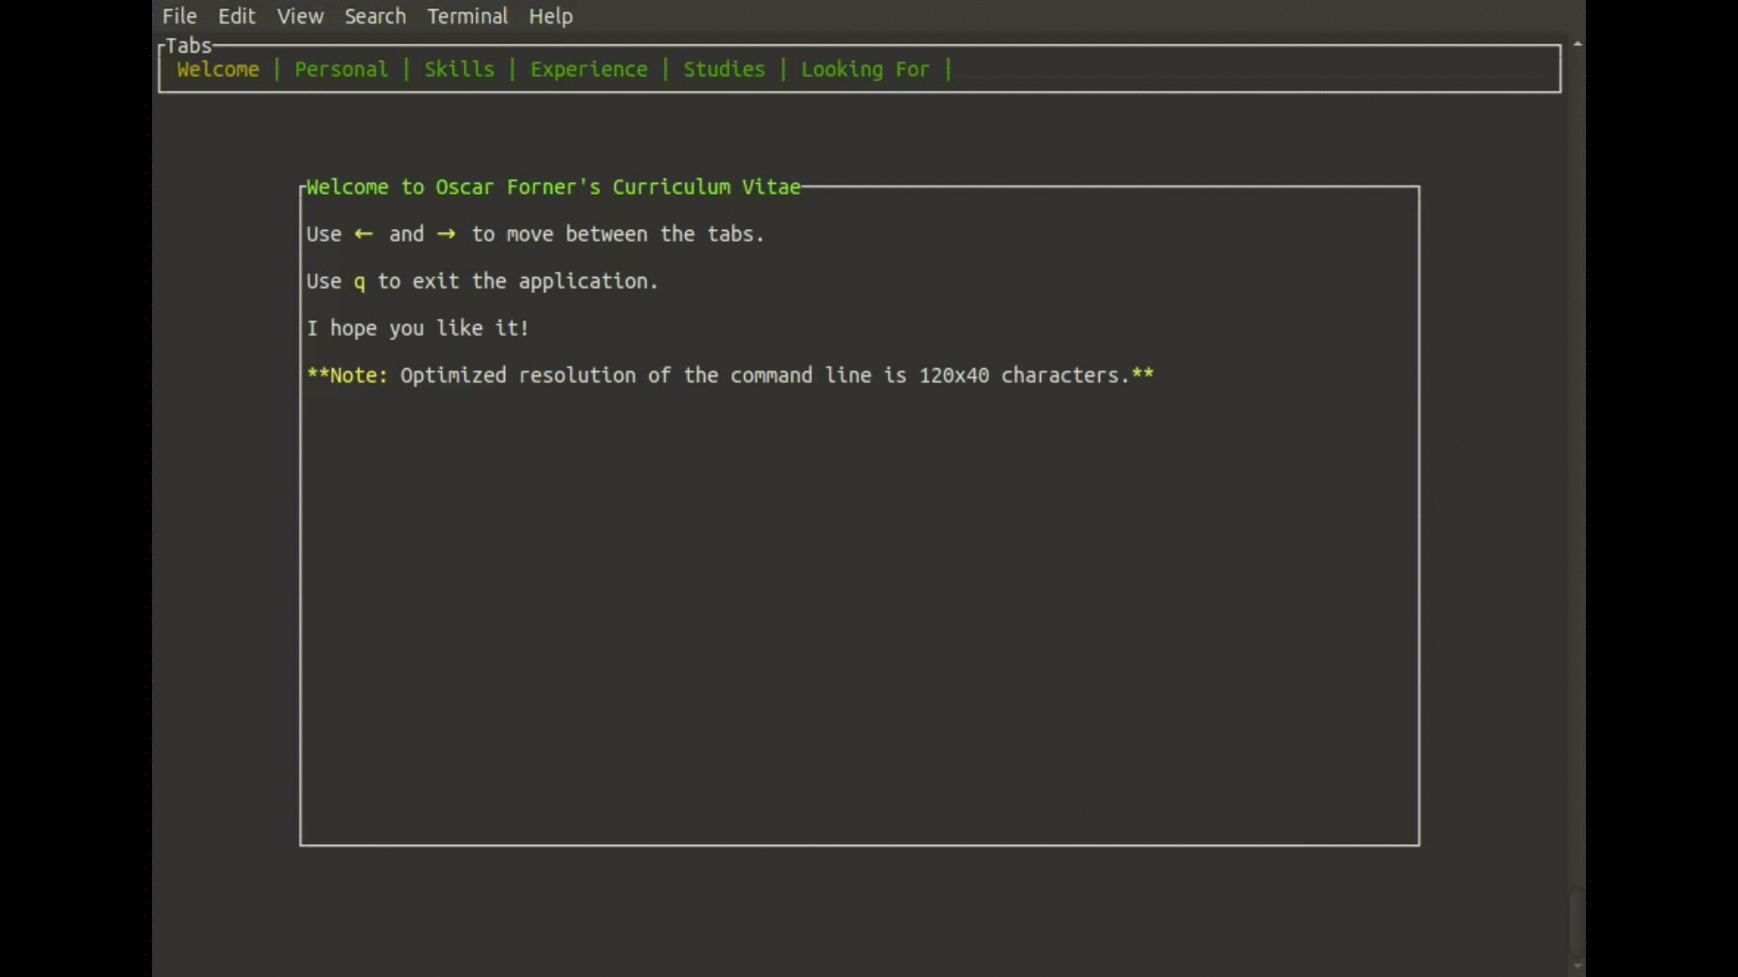Click the scrollbar up arrow
The height and width of the screenshot is (977, 1738).
point(1577,43)
